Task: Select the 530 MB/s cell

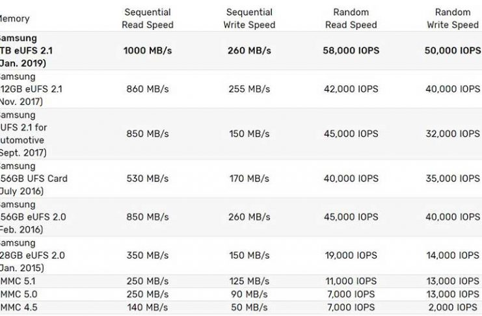Action: [x=147, y=178]
